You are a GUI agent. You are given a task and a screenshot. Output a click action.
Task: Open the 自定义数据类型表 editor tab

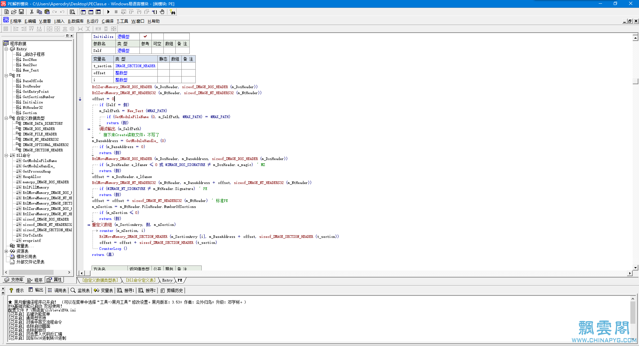click(100, 280)
